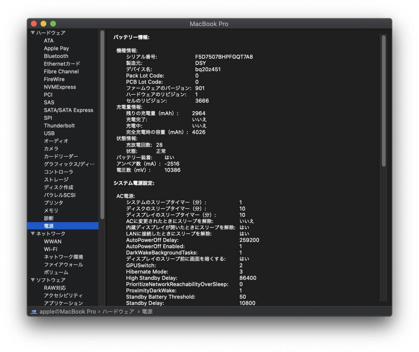Select ATA in the sidebar
This screenshot has height=352, width=419.
pos(49,41)
